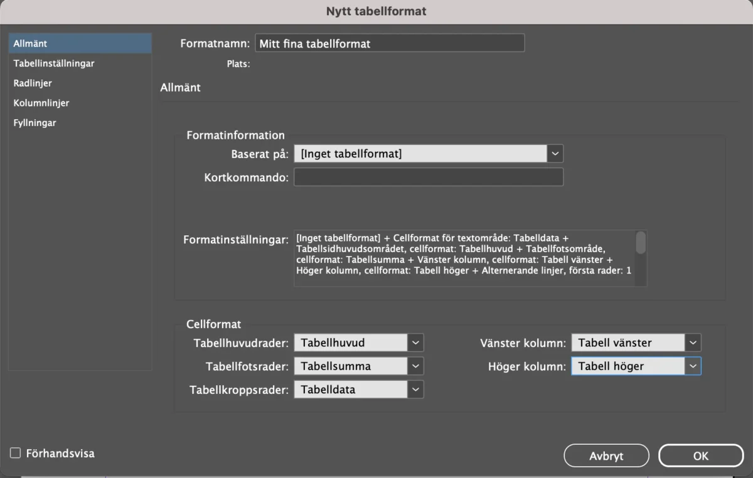Open the Fyllningar category
This screenshot has height=478, width=753.
point(35,122)
